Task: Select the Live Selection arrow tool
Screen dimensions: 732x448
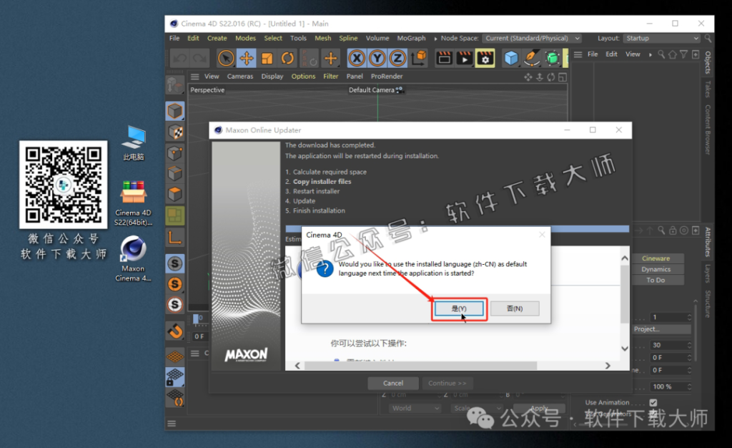Action: point(226,58)
